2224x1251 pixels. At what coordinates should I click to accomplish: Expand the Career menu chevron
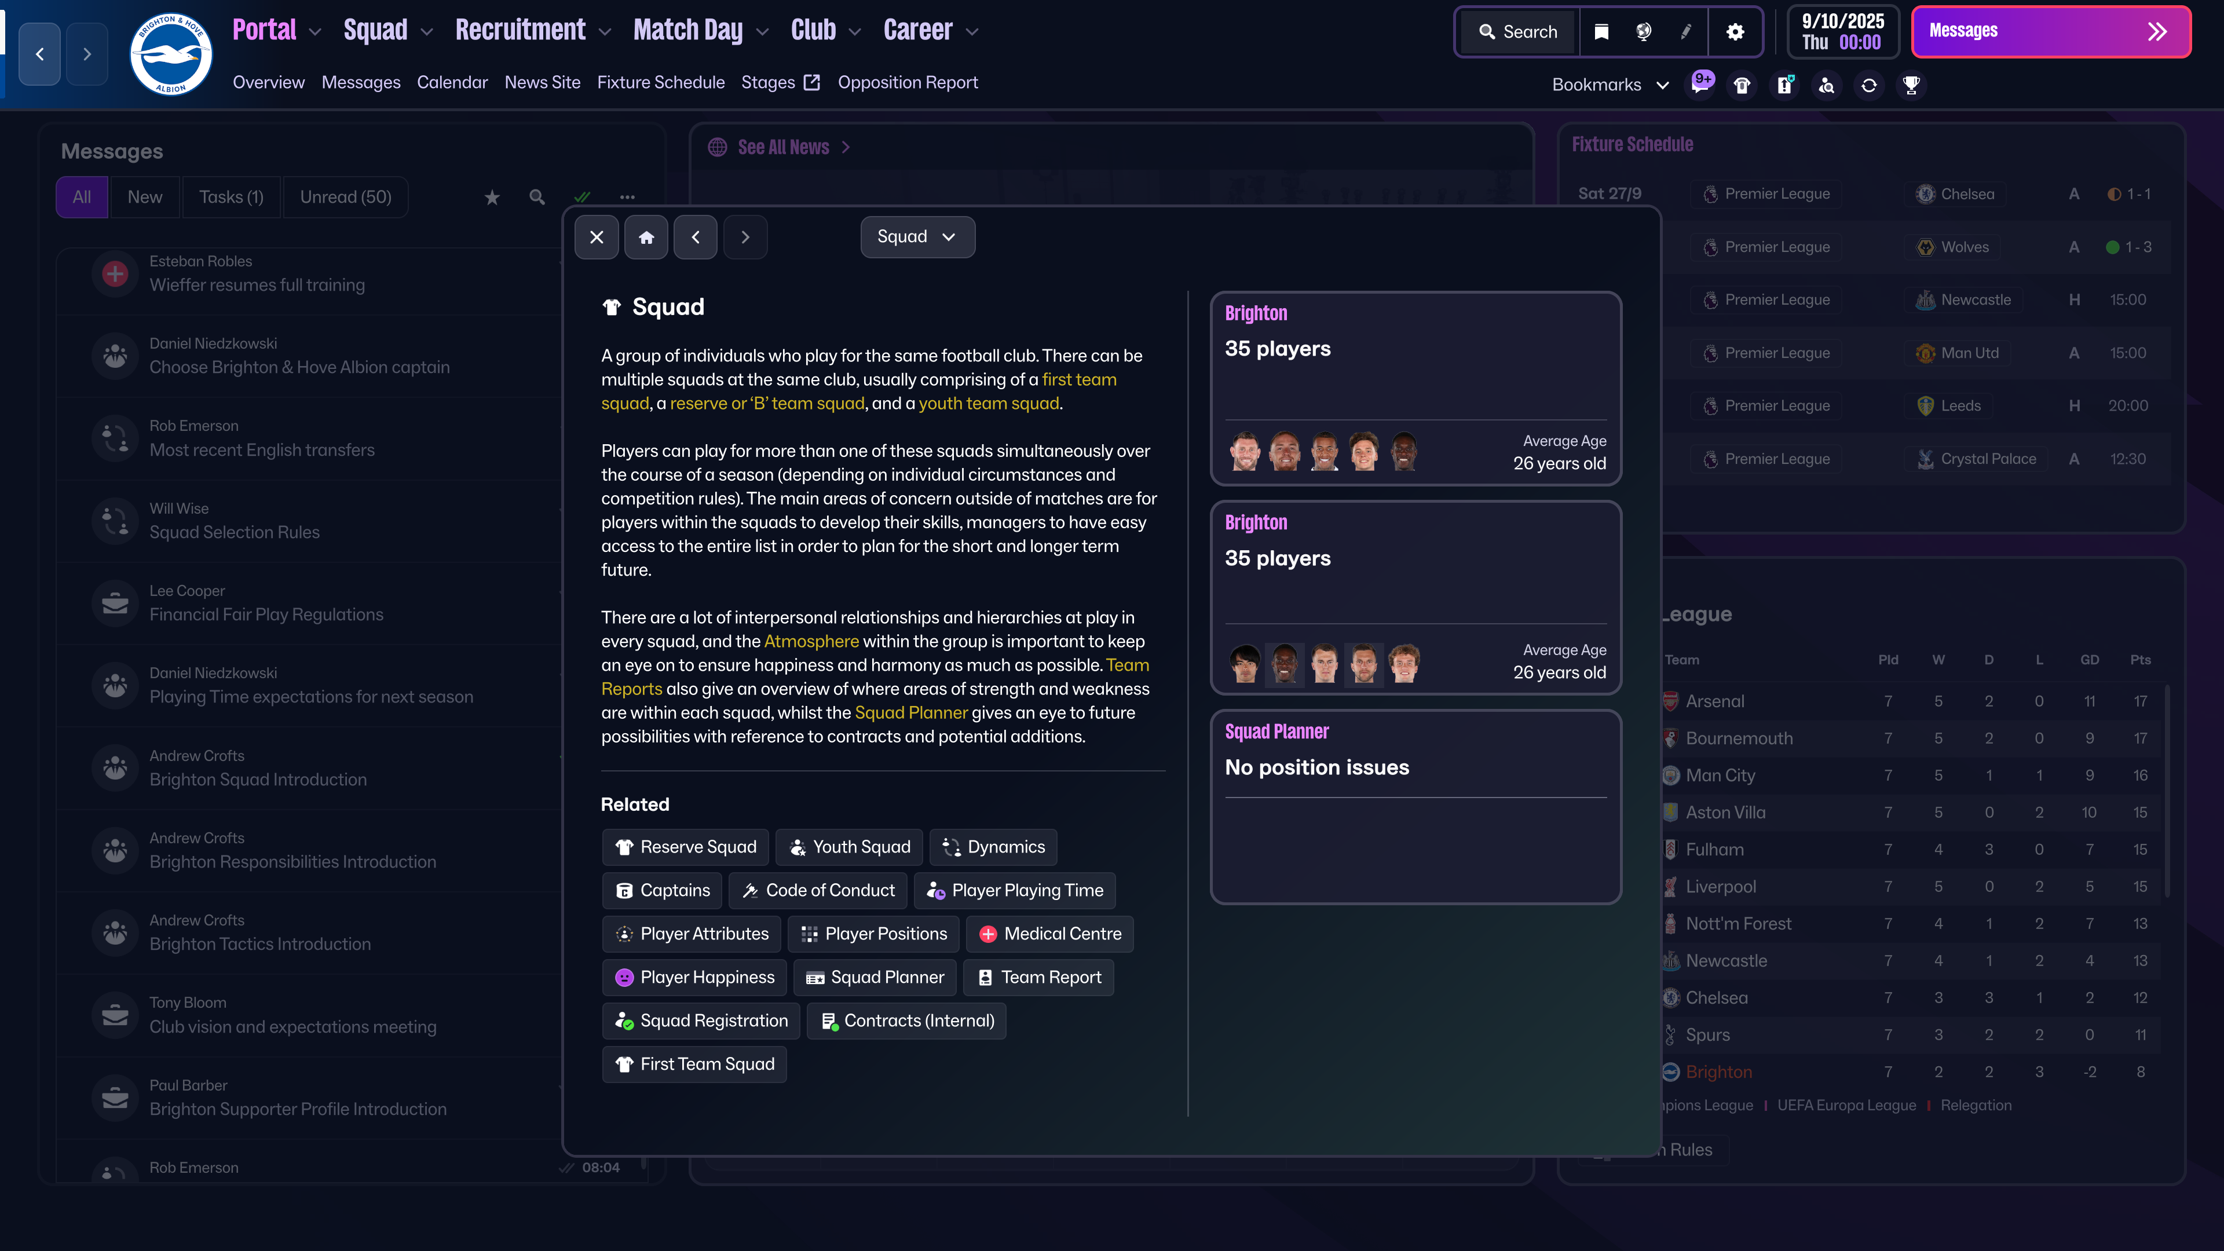(x=972, y=32)
